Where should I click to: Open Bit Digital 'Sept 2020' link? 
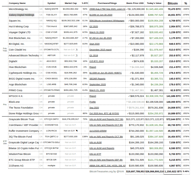pyautogui.click(x=94, y=44)
